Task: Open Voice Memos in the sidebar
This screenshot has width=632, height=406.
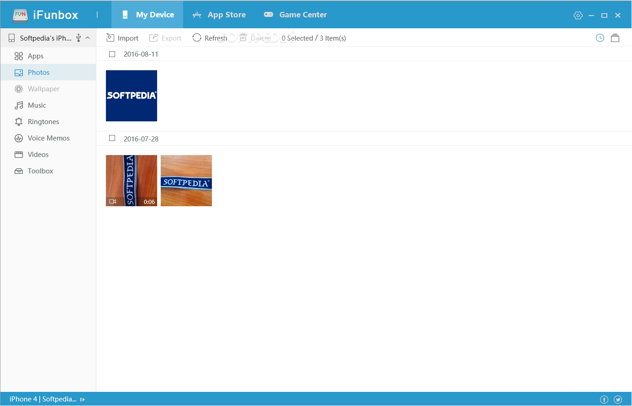Action: (48, 138)
